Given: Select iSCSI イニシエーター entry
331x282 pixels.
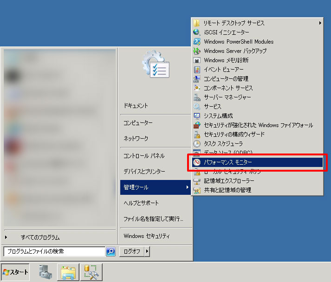Looking at the screenshot, I should click(x=258, y=32).
